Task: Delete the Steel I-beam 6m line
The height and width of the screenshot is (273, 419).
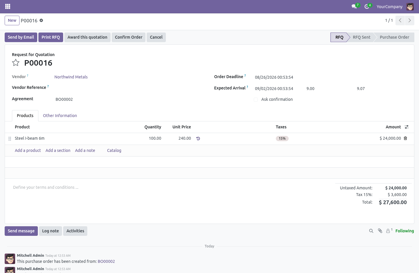Action: pyautogui.click(x=405, y=138)
